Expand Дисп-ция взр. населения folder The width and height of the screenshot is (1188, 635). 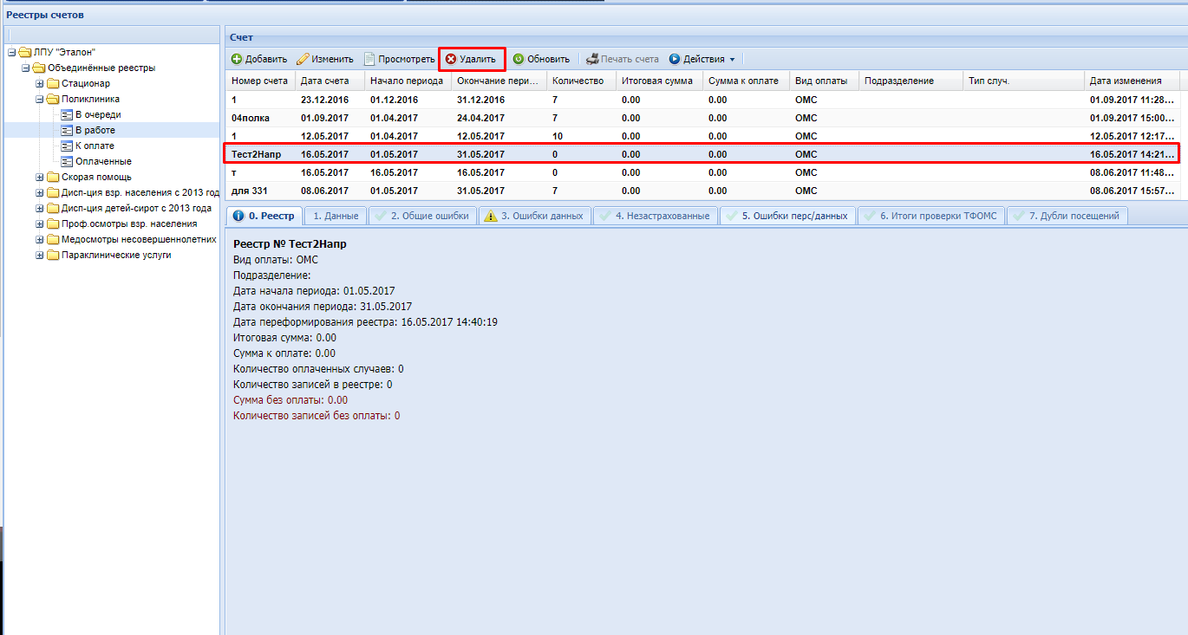40,192
